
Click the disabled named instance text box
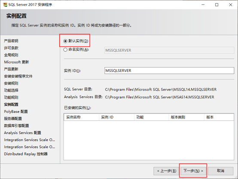click(169, 50)
